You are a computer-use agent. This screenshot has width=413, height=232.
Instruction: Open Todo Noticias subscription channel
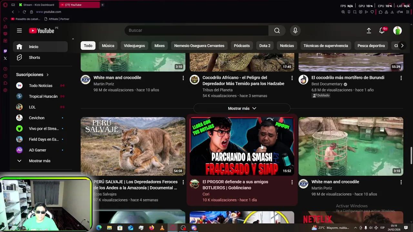[40, 86]
